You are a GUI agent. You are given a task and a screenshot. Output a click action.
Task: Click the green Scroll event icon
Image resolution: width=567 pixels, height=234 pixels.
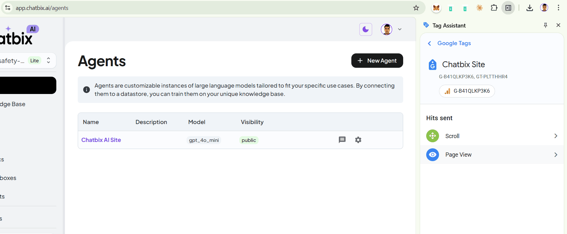tap(433, 136)
